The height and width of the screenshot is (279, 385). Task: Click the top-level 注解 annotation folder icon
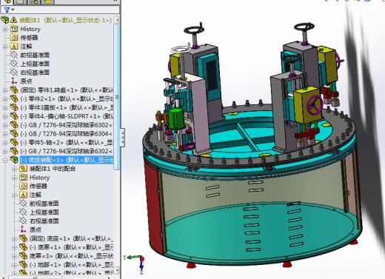(14, 47)
